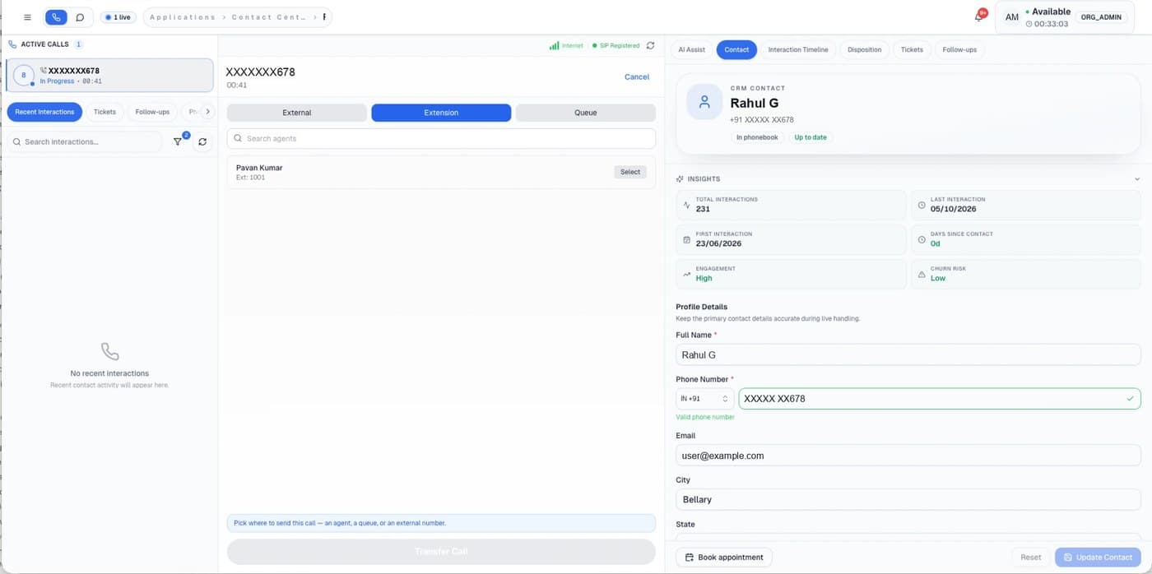Open the Contact tab
Viewport: 1152px width, 574px height.
[x=736, y=49]
